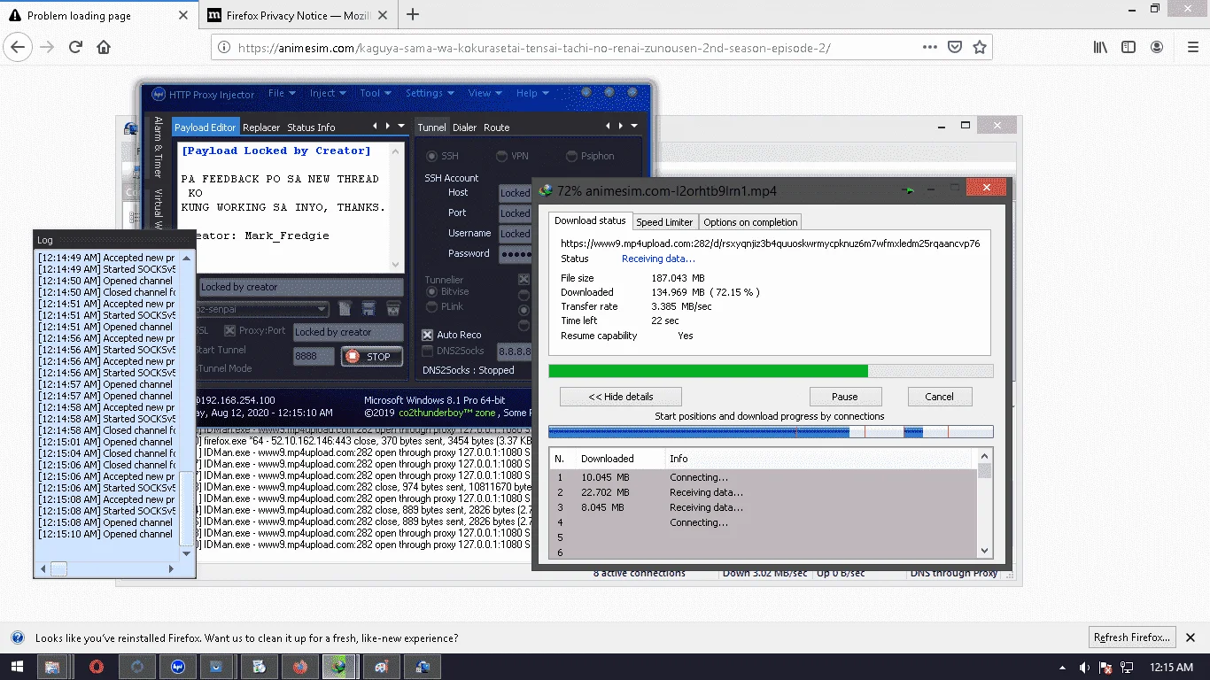Open the Firefox home page
The width and height of the screenshot is (1210, 680).
[104, 47]
